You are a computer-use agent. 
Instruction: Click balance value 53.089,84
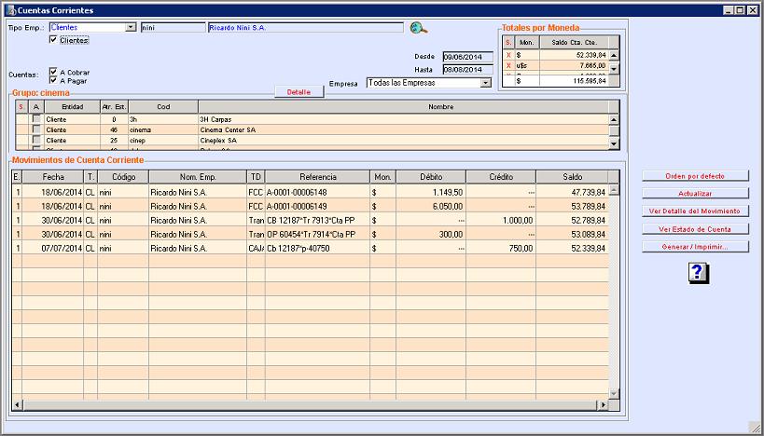(x=572, y=235)
